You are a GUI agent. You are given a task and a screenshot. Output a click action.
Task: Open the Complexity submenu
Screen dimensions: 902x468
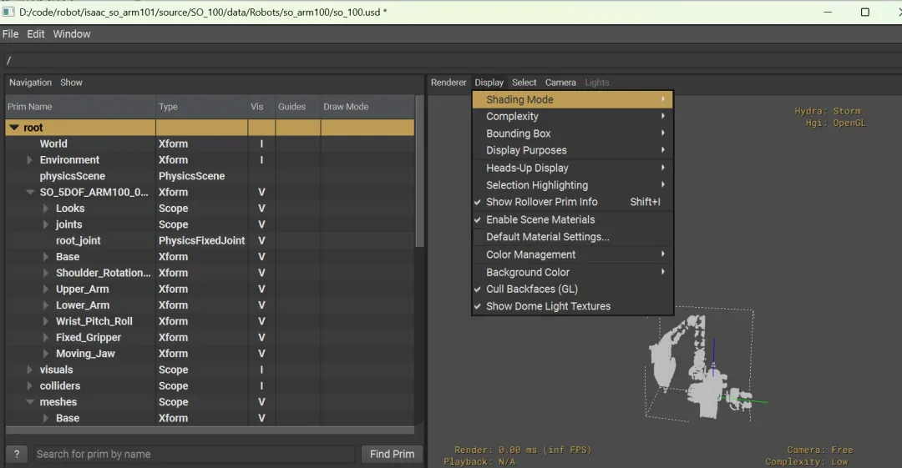pyautogui.click(x=572, y=116)
